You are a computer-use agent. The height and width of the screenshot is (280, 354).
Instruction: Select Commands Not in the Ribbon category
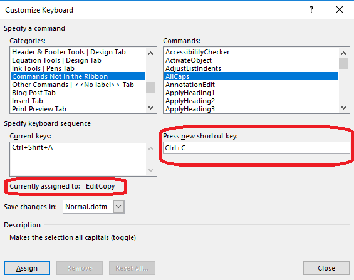click(78, 76)
